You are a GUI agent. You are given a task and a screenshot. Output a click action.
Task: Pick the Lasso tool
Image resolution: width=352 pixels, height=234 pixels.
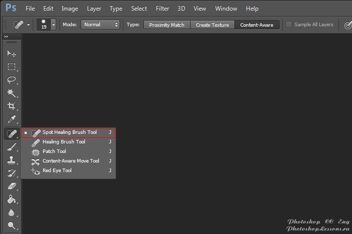pyautogui.click(x=11, y=80)
